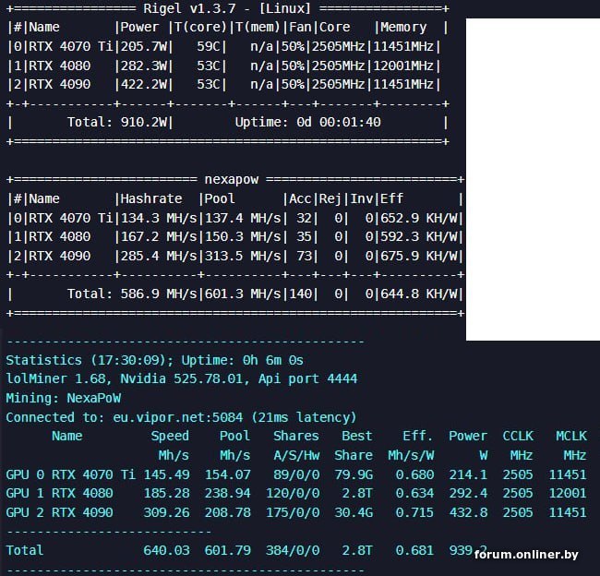Click the "652.9 KH/W" efficiency value

click(x=419, y=218)
